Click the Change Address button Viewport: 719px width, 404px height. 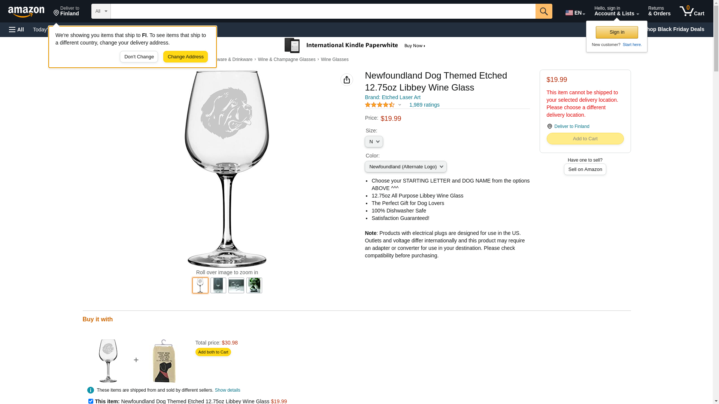coord(185,57)
